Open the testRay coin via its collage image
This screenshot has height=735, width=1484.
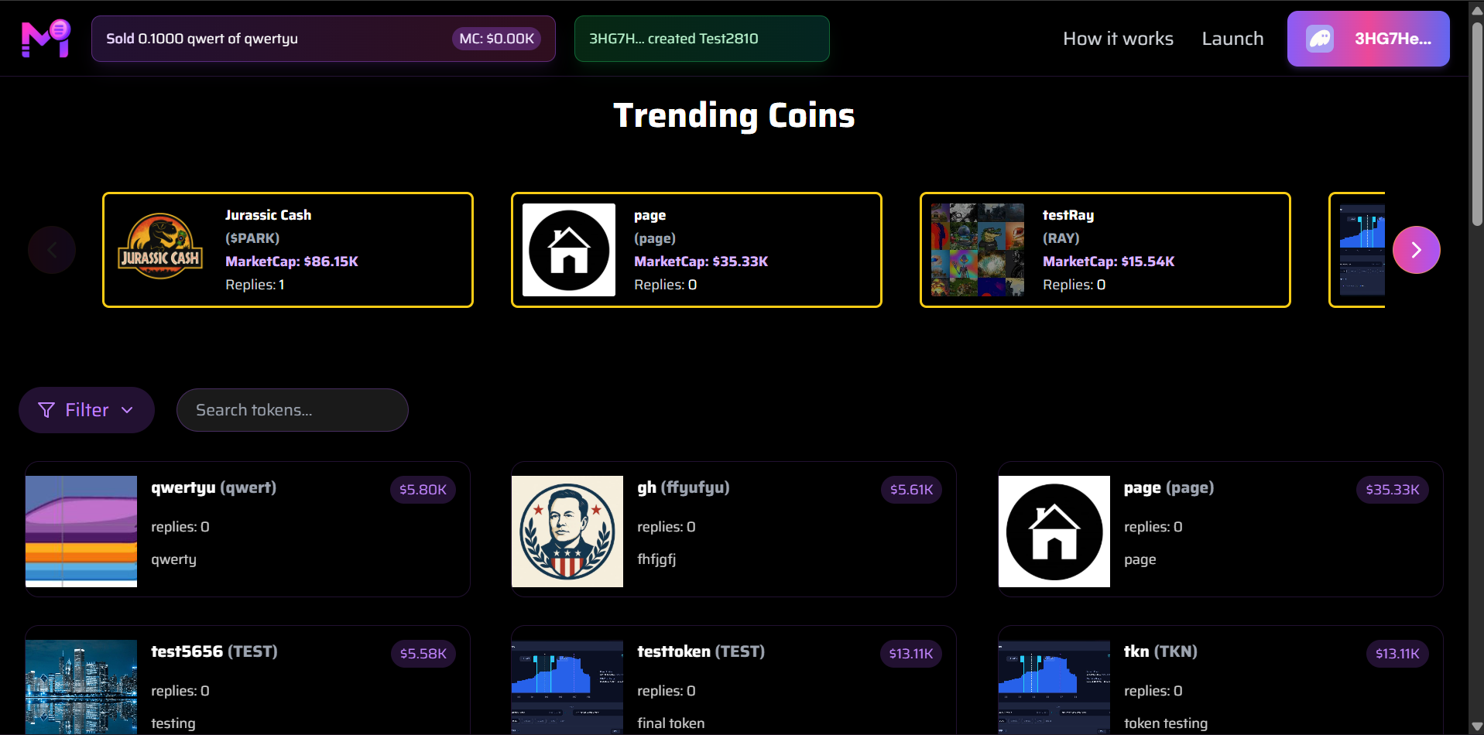coord(976,249)
